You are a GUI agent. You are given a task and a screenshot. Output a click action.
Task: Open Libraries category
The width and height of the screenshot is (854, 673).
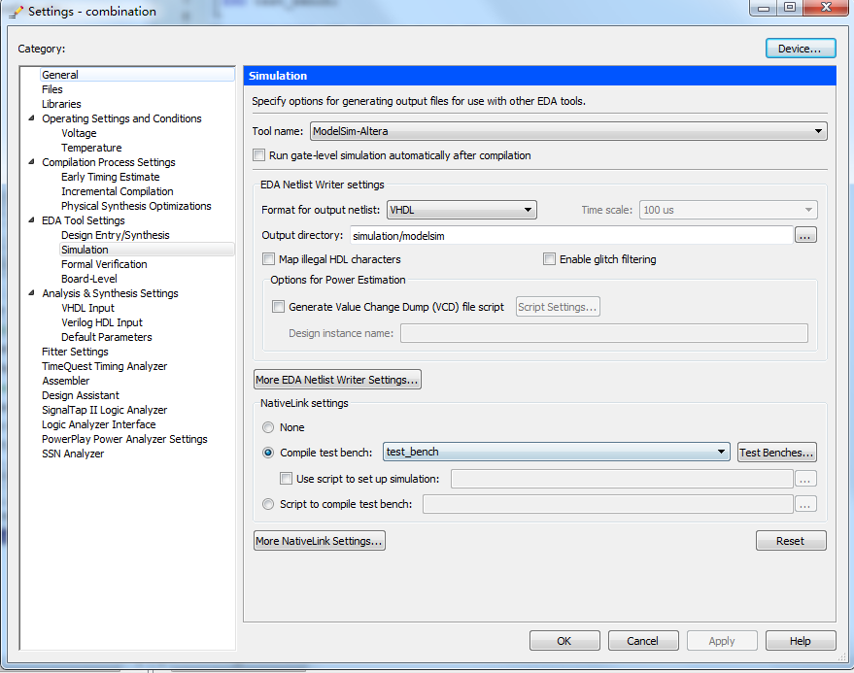(61, 104)
